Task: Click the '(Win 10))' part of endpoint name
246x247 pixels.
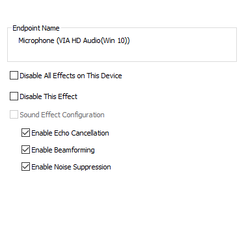Action: [115, 40]
